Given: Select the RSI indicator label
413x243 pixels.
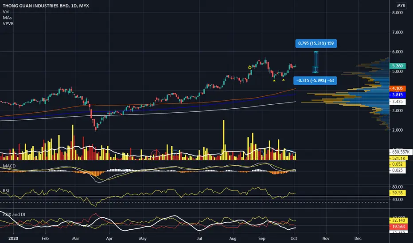Looking at the screenshot, I should (x=6, y=191).
